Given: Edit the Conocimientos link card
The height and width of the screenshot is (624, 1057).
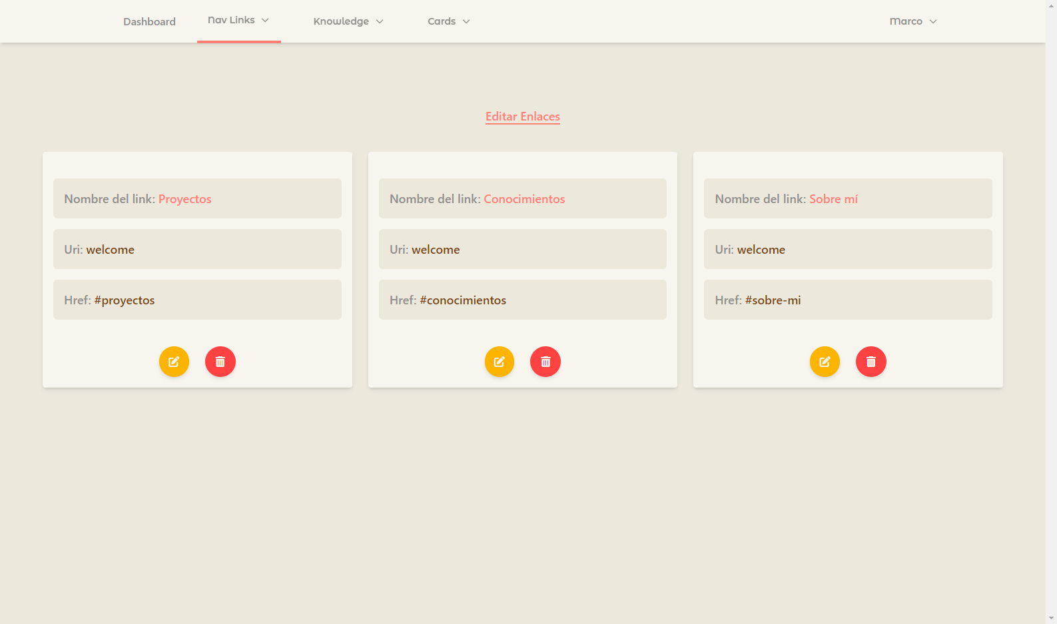Looking at the screenshot, I should (499, 362).
